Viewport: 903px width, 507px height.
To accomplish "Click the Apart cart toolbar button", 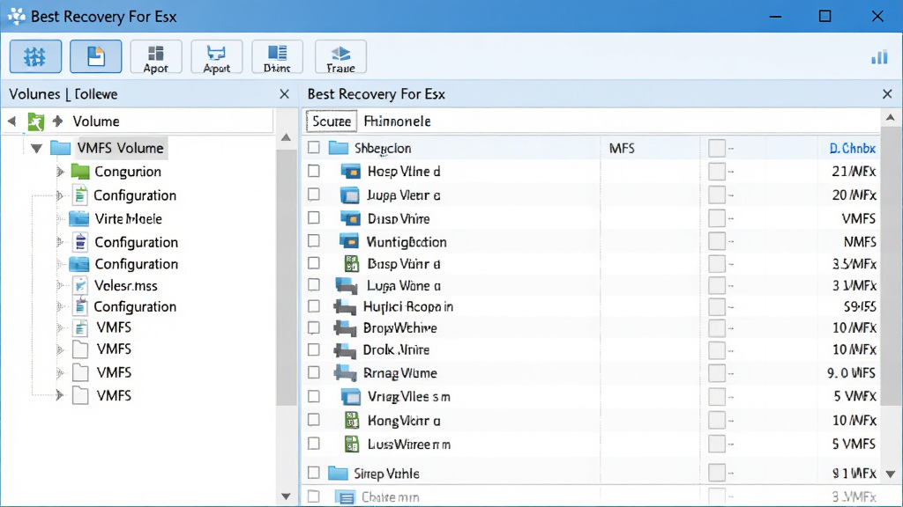I will pos(217,56).
